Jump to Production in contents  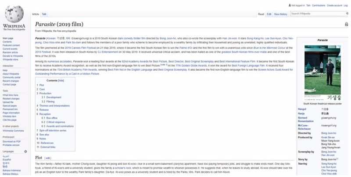pyautogui.click(x=46, y=94)
